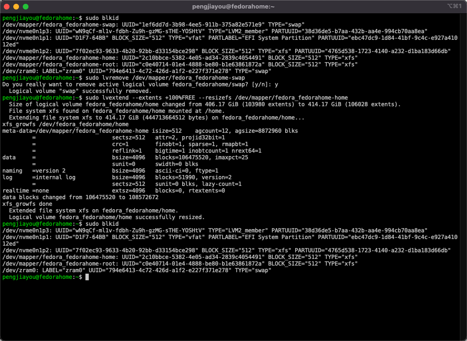Screen dimensions: 467x341
Task: Click 'Logical volume swap successfully removed' message
Action: 80,91
